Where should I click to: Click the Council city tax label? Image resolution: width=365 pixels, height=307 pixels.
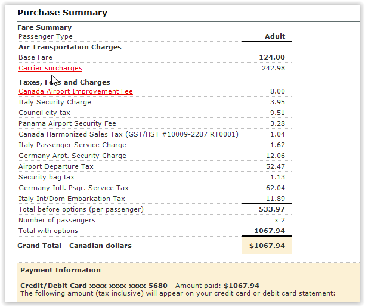tap(44, 113)
